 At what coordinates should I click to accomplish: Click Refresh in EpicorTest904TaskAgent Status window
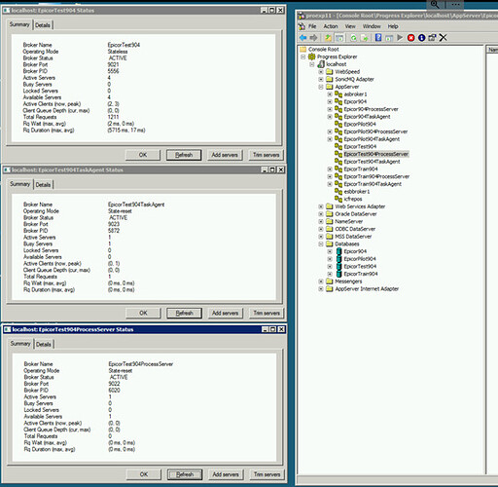point(184,313)
